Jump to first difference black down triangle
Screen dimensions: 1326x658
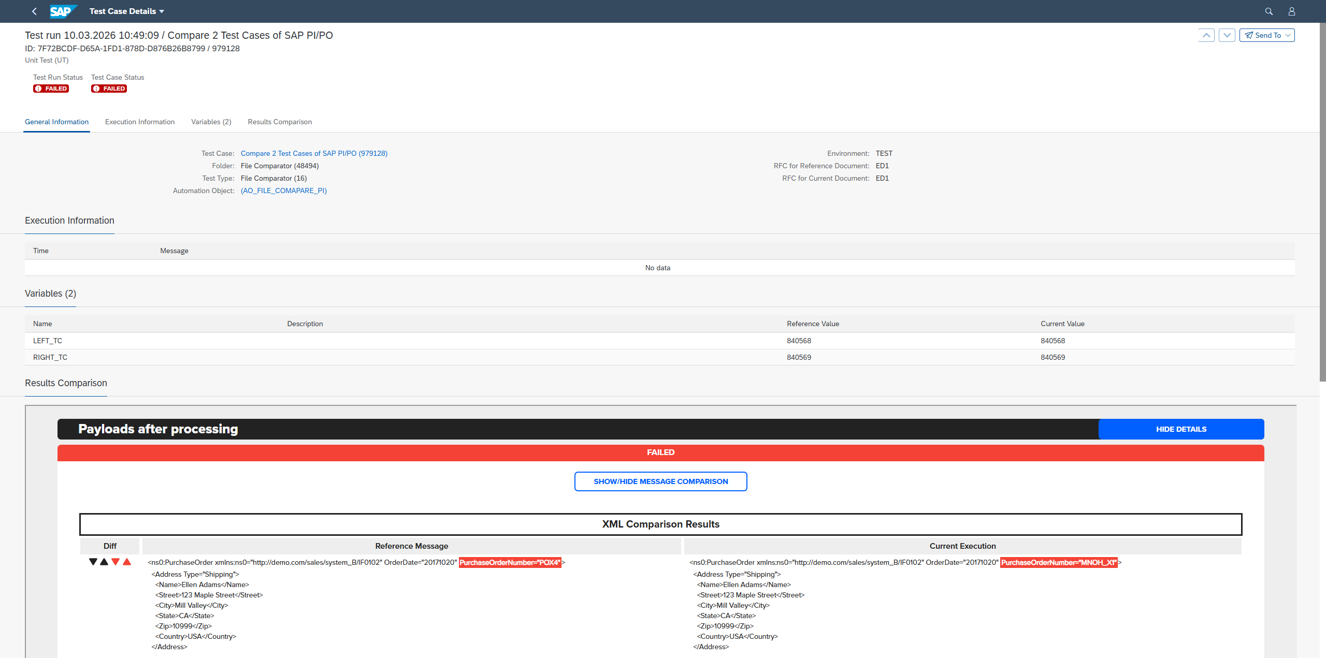pos(93,562)
